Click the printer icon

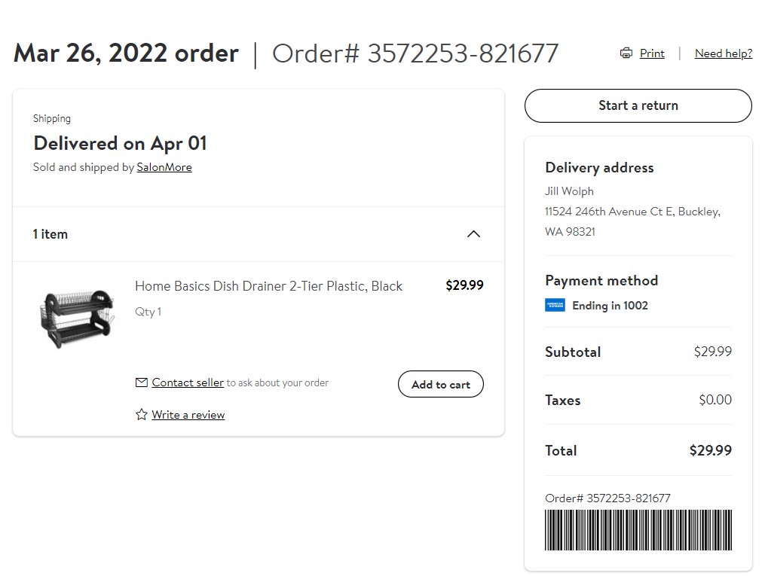(626, 53)
